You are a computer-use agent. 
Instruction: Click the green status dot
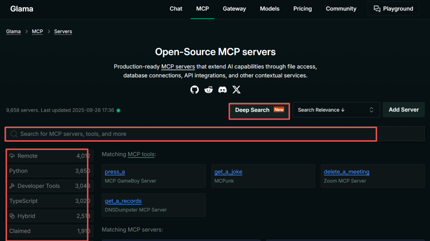click(119, 110)
